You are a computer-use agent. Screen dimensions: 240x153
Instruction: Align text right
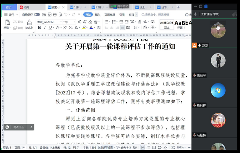pos(117,28)
